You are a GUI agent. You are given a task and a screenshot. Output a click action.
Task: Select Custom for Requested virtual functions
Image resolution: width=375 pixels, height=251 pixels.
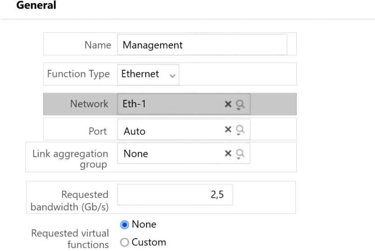(124, 242)
